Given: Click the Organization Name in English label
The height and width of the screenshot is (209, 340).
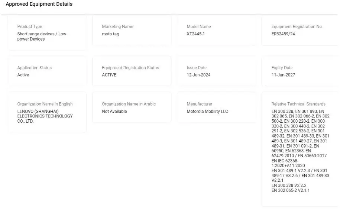Looking at the screenshot, I should (x=45, y=104).
